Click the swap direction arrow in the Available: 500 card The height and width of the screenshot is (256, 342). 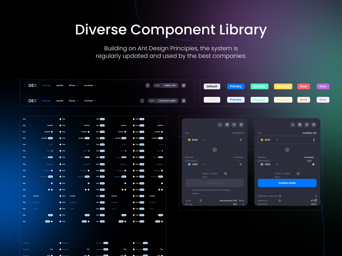tap(287, 150)
